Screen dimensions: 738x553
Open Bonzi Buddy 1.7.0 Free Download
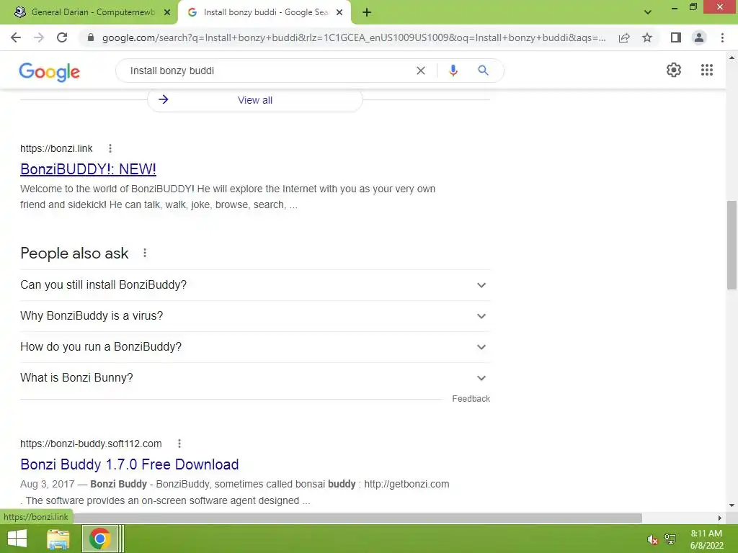pyautogui.click(x=130, y=464)
